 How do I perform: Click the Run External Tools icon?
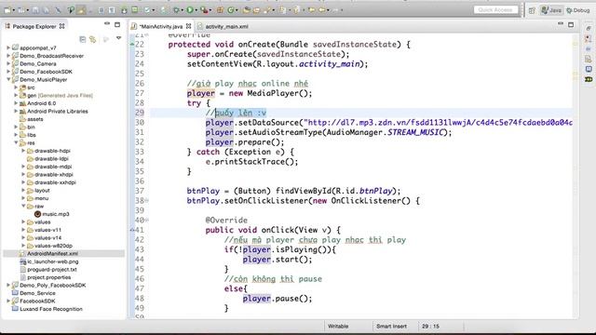pos(204,10)
